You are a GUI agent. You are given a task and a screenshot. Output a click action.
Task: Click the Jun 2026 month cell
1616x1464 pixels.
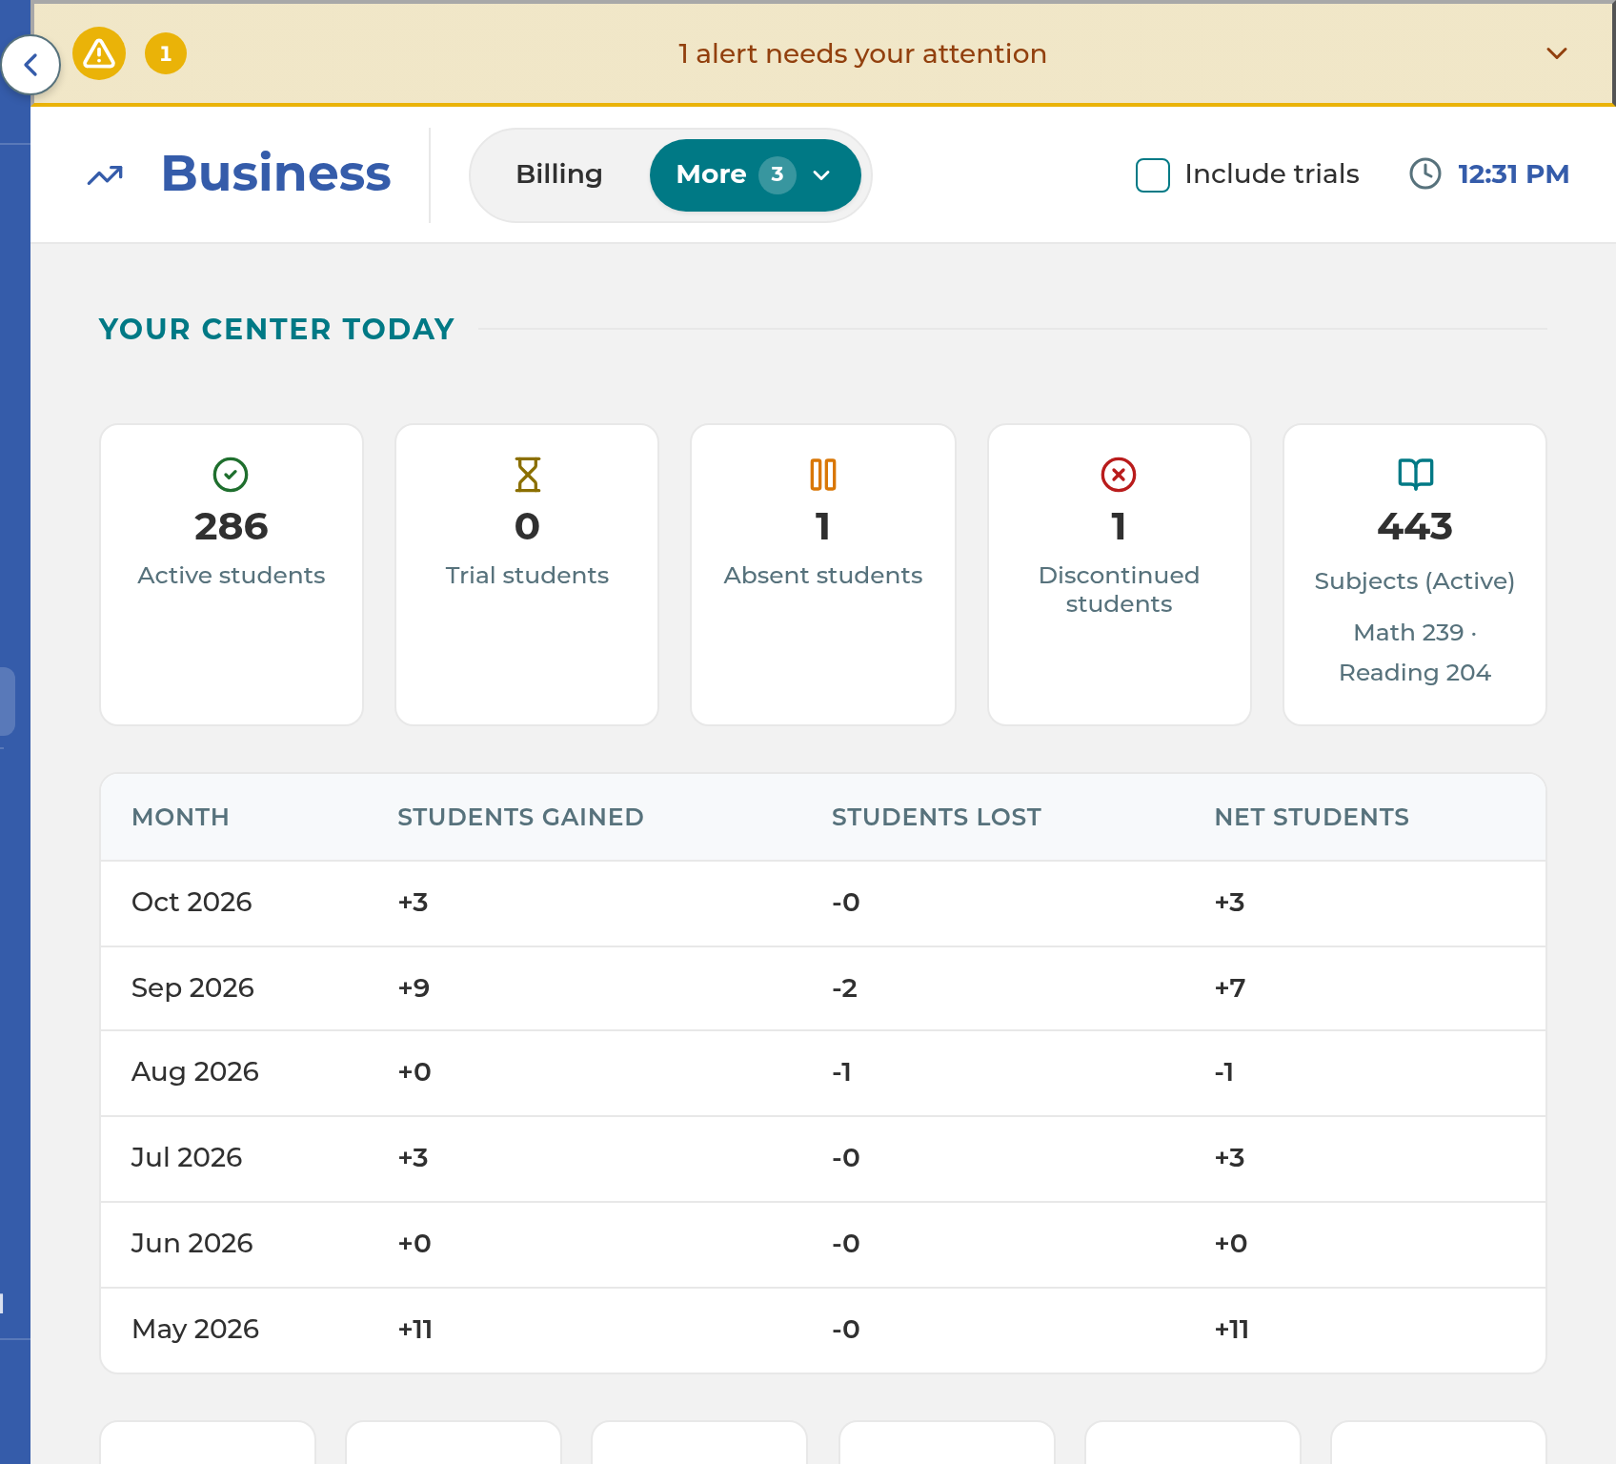click(192, 1243)
